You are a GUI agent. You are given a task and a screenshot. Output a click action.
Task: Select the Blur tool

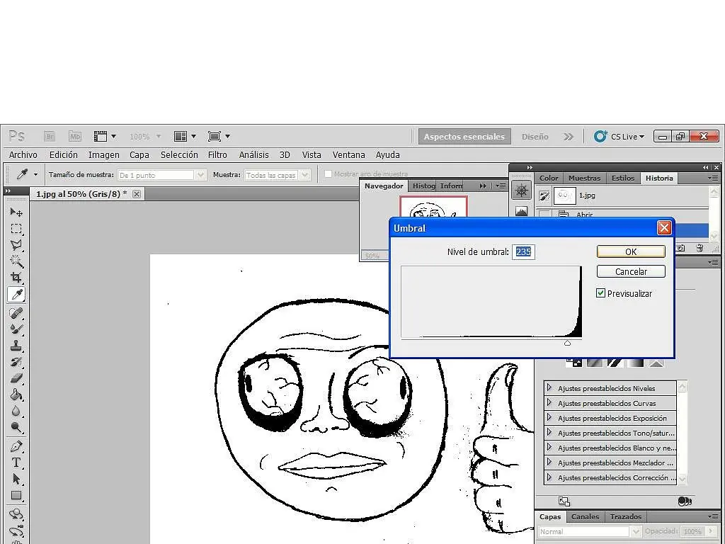[x=16, y=411]
